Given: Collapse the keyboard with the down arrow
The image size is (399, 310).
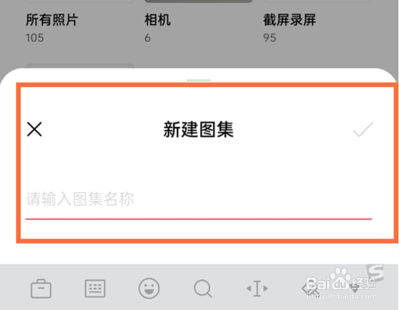Looking at the screenshot, I should click(x=355, y=289).
